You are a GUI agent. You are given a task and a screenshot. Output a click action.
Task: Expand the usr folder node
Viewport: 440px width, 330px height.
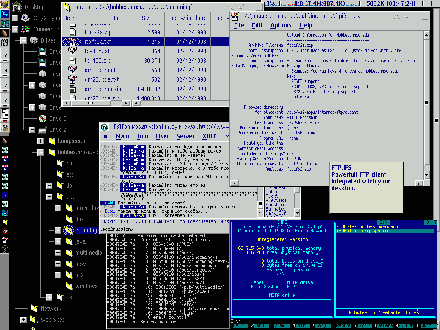click(49, 297)
